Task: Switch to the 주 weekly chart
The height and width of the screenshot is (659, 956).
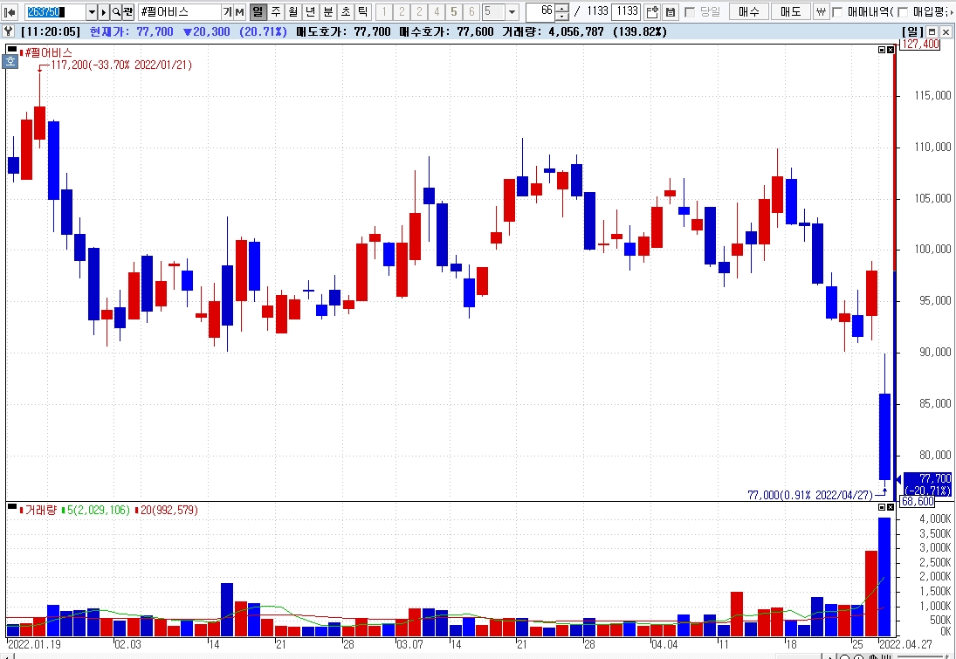Action: (276, 11)
